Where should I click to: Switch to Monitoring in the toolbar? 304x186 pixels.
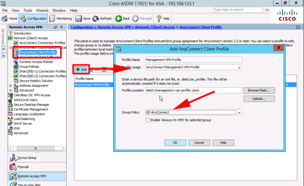pos(61,18)
